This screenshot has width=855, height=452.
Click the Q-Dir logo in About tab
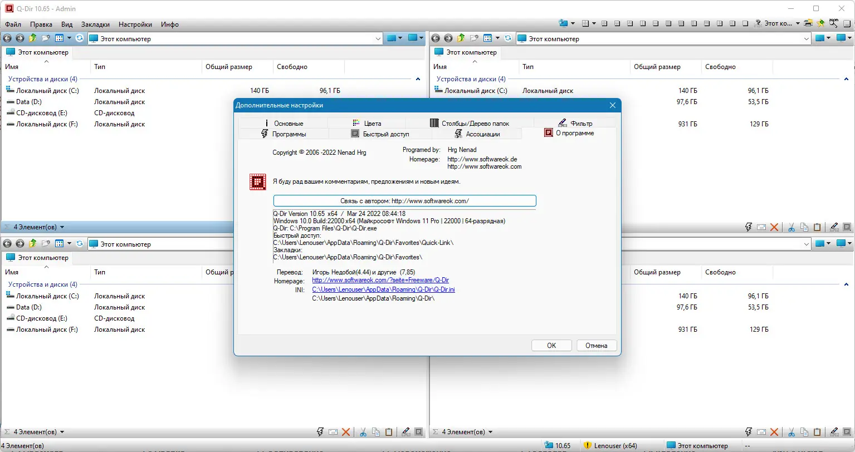257,182
